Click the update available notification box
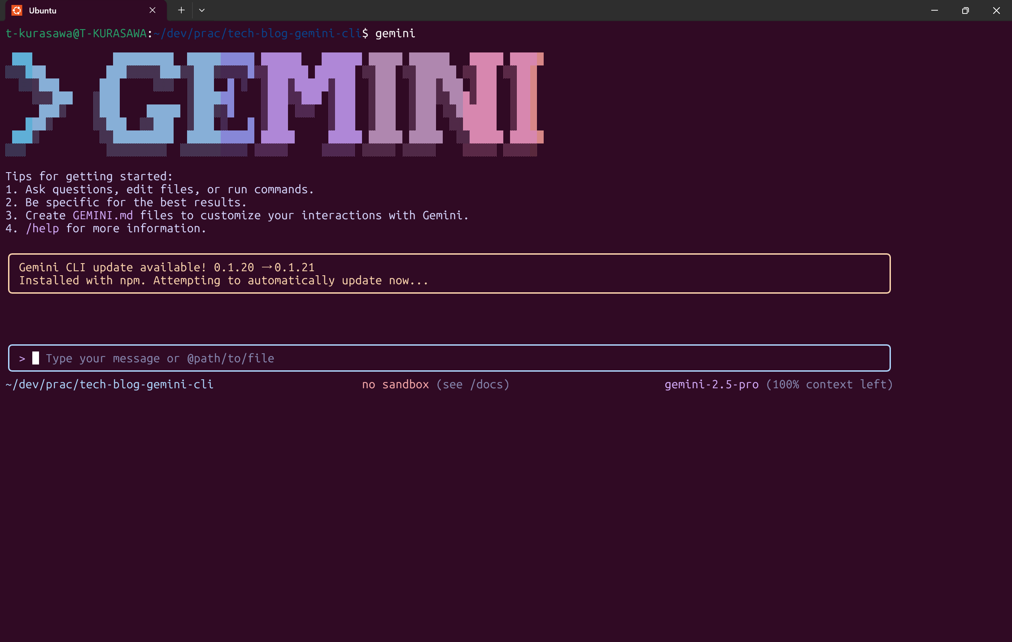Viewport: 1012px width, 642px height. [449, 273]
